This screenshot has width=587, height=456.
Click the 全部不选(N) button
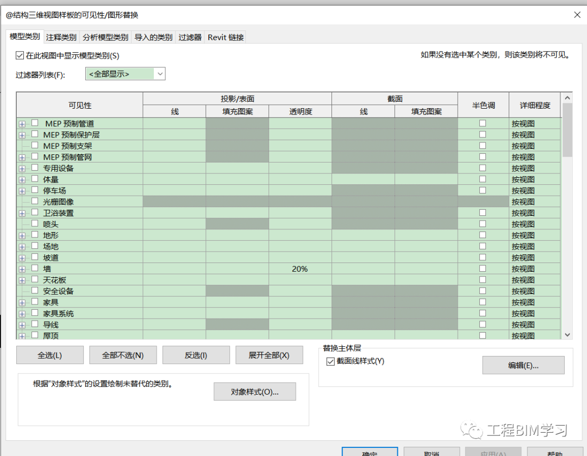(x=123, y=355)
